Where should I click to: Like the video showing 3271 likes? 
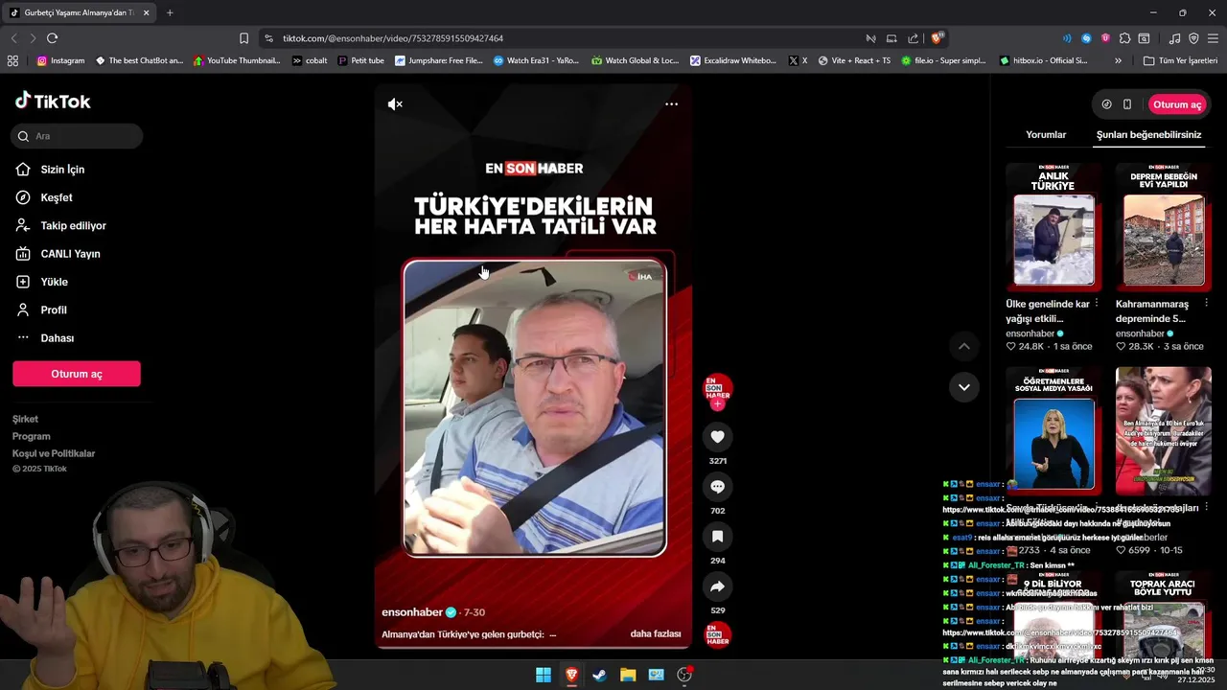click(717, 437)
